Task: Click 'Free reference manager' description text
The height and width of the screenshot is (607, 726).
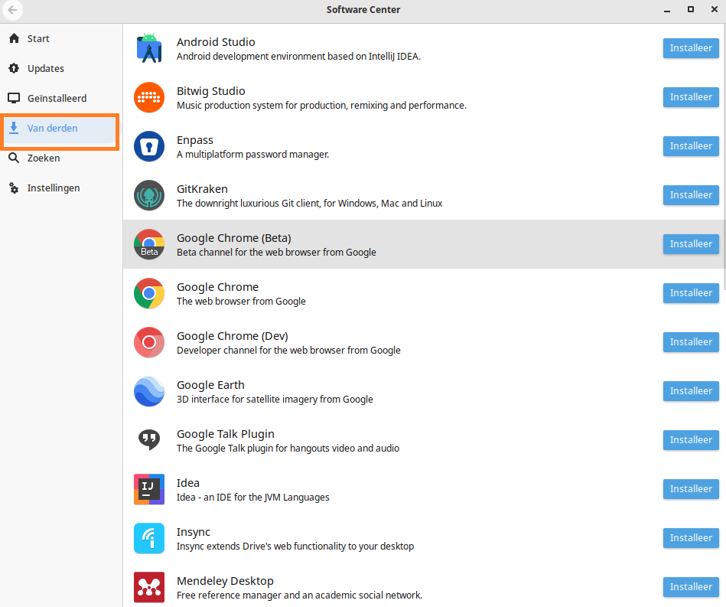Action: [x=300, y=595]
